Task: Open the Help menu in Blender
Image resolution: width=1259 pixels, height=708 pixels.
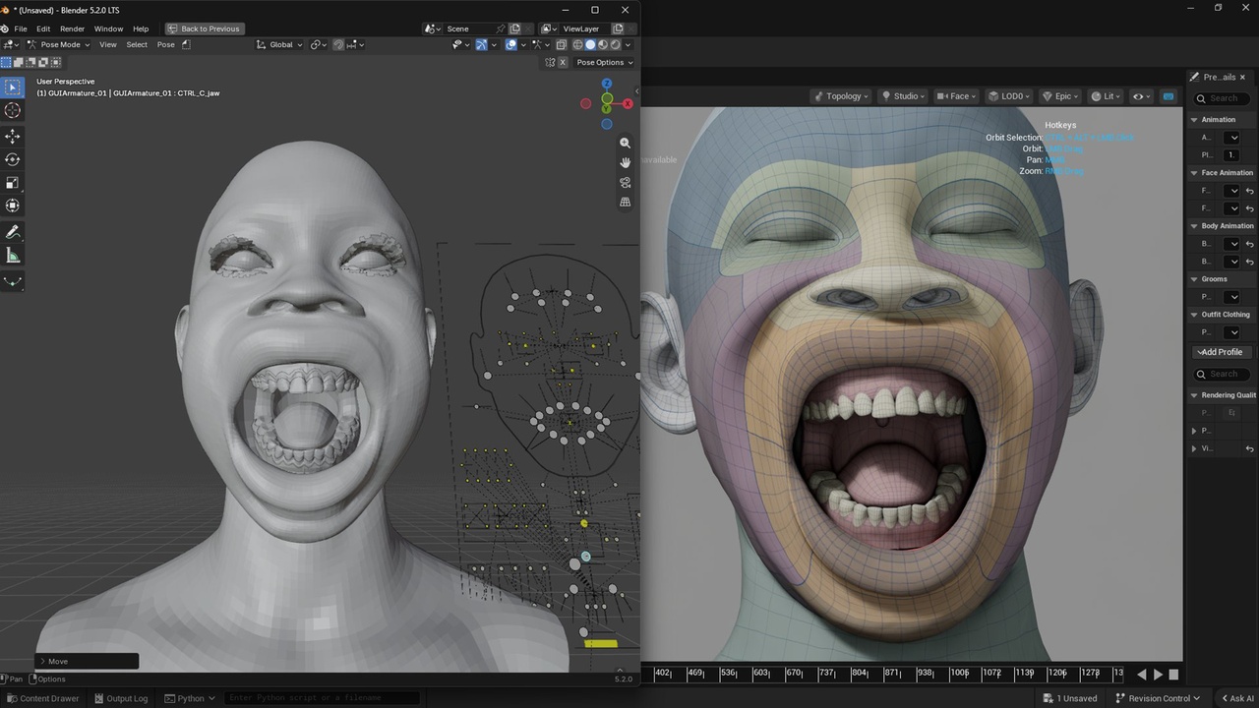Action: 141,29
